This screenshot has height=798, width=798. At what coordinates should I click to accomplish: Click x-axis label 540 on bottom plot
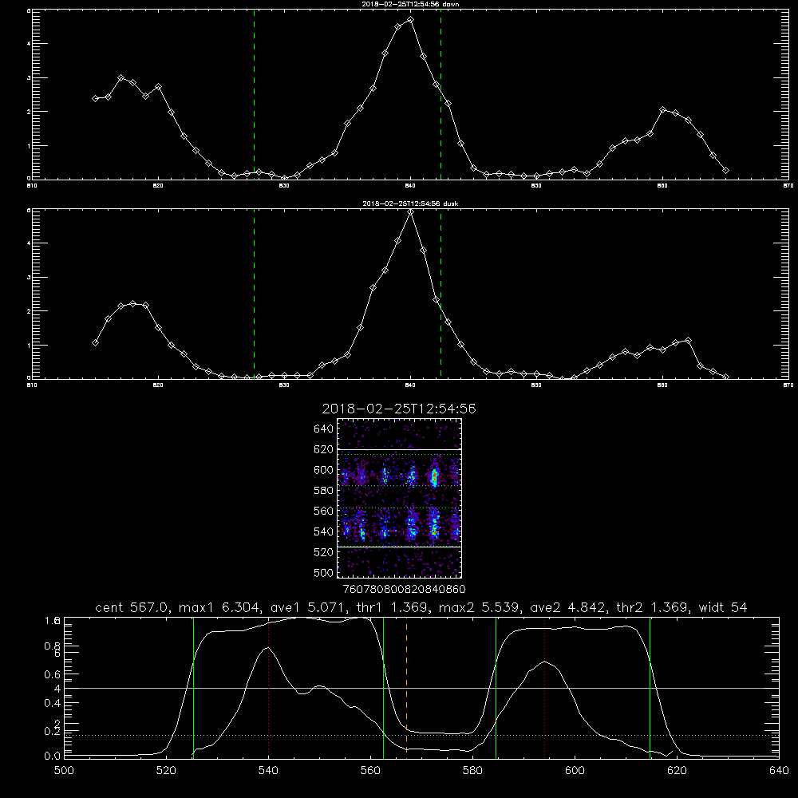(x=268, y=771)
